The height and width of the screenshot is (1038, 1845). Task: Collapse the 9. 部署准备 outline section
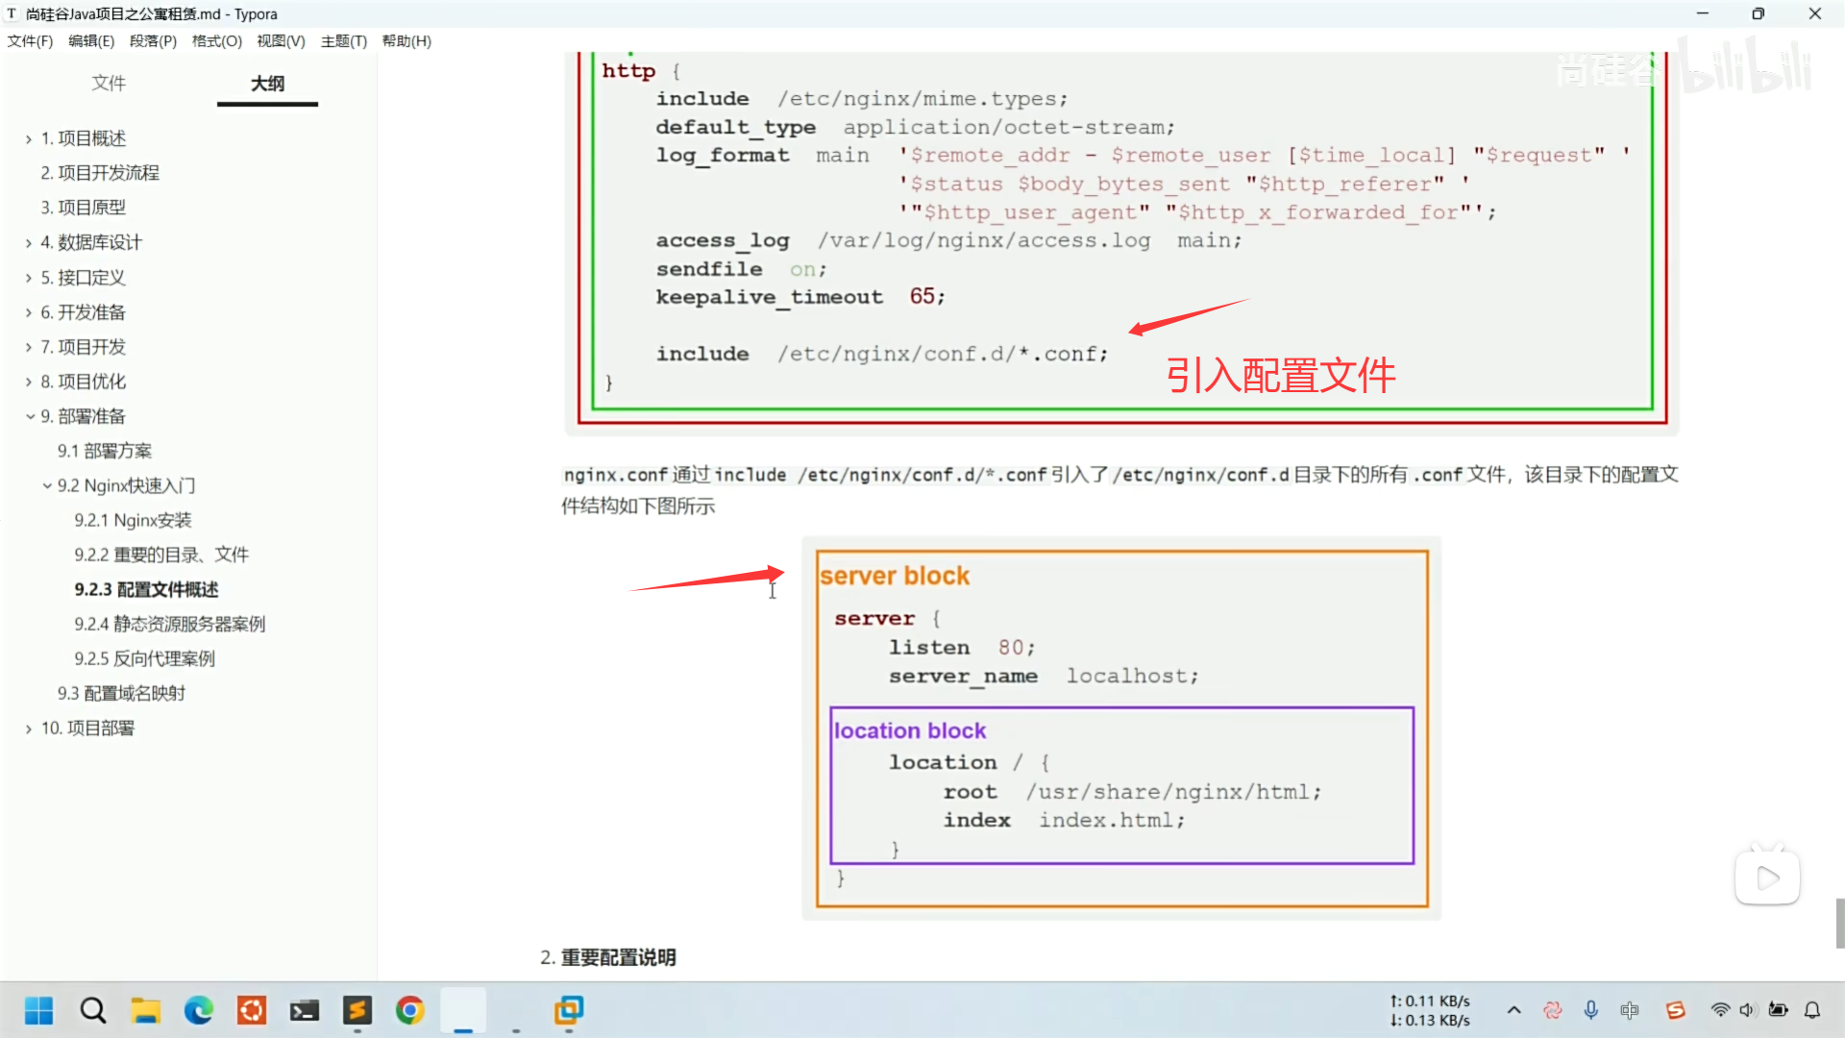30,416
